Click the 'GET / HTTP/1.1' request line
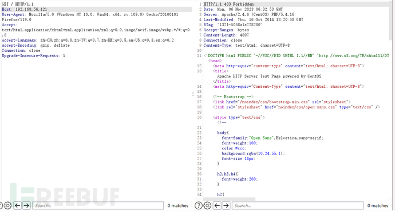 (18, 4)
